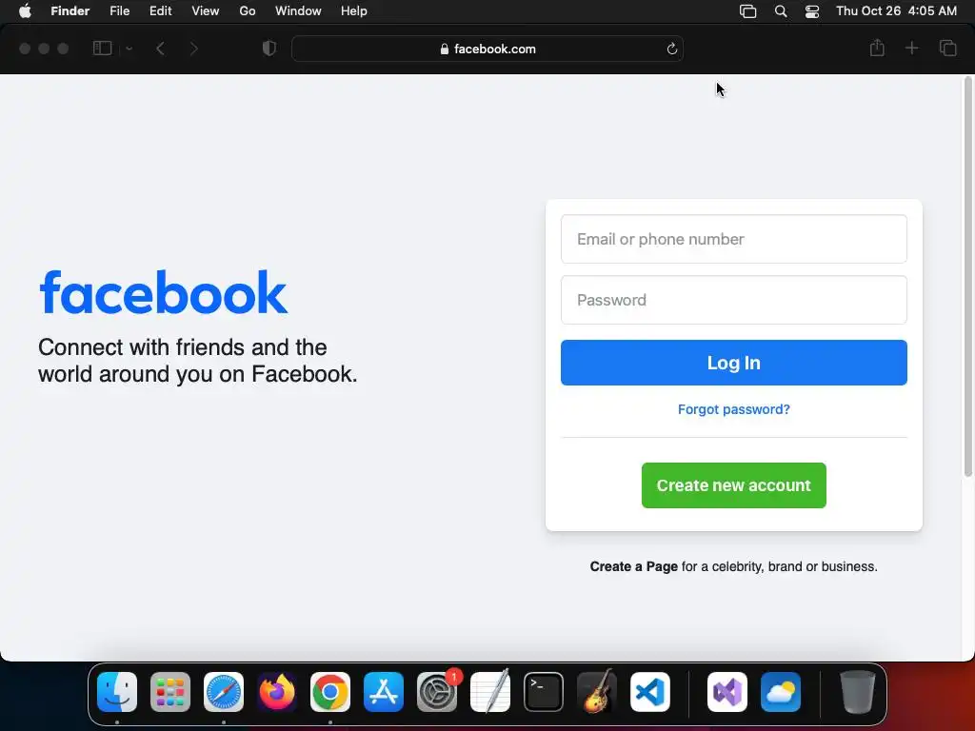Click the Log In button

734,363
